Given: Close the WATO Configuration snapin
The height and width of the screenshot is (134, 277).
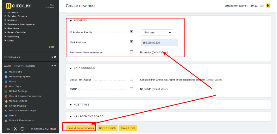Looking at the screenshot, I should 52,66.
